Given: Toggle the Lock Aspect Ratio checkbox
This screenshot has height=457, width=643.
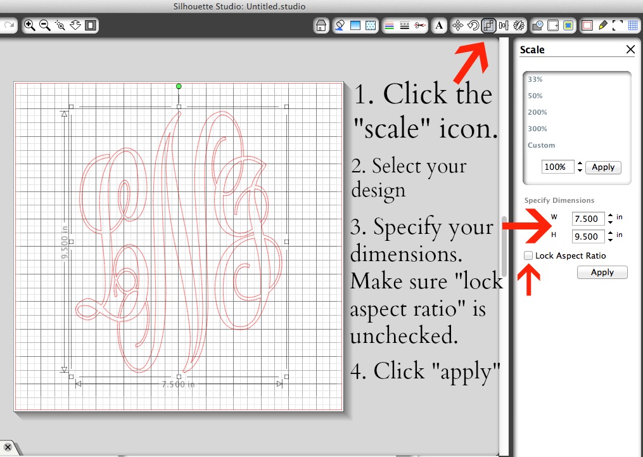Looking at the screenshot, I should click(528, 255).
